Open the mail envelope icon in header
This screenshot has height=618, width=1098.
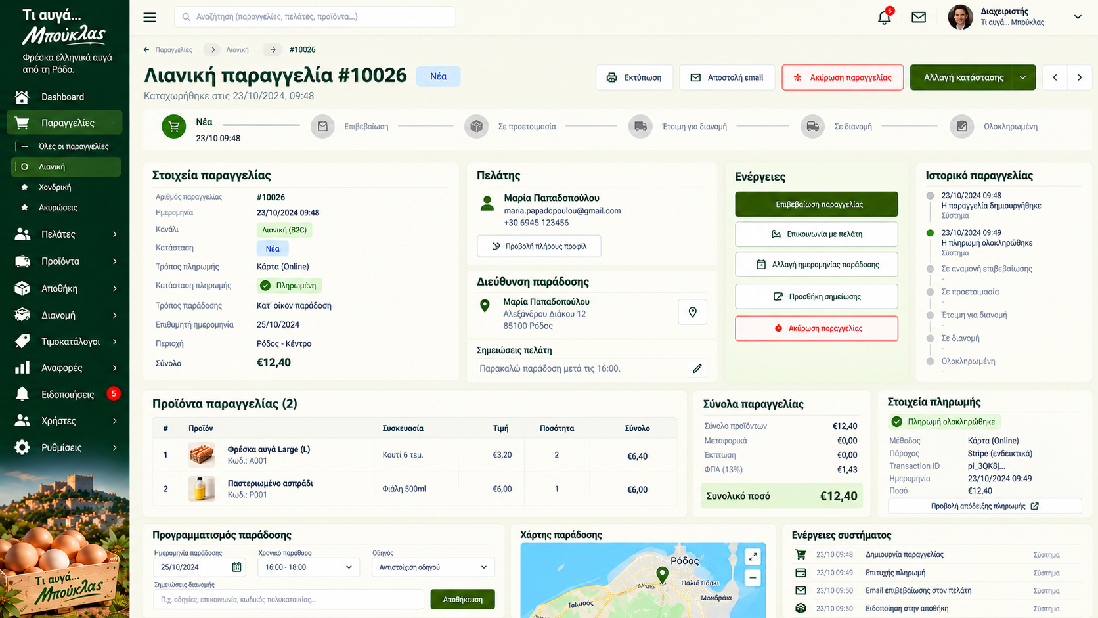(x=919, y=17)
